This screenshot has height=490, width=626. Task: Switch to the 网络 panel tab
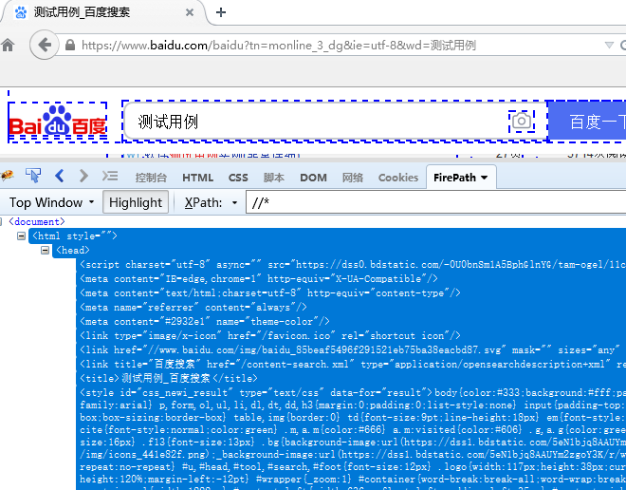[x=353, y=178]
